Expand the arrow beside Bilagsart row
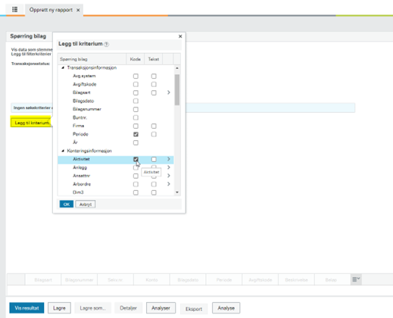 point(169,92)
